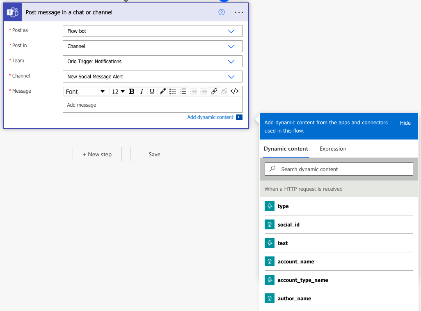Expand the Post in dropdown

point(231,46)
